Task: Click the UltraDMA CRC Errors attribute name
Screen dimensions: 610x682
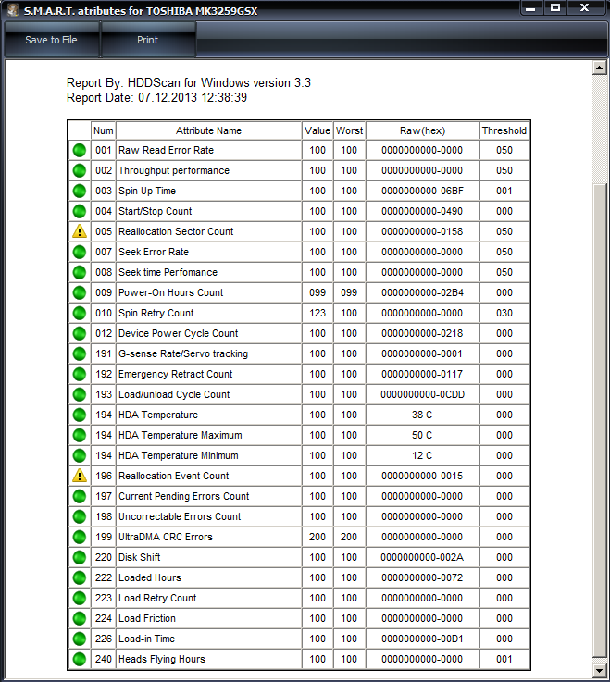Action: tap(166, 537)
